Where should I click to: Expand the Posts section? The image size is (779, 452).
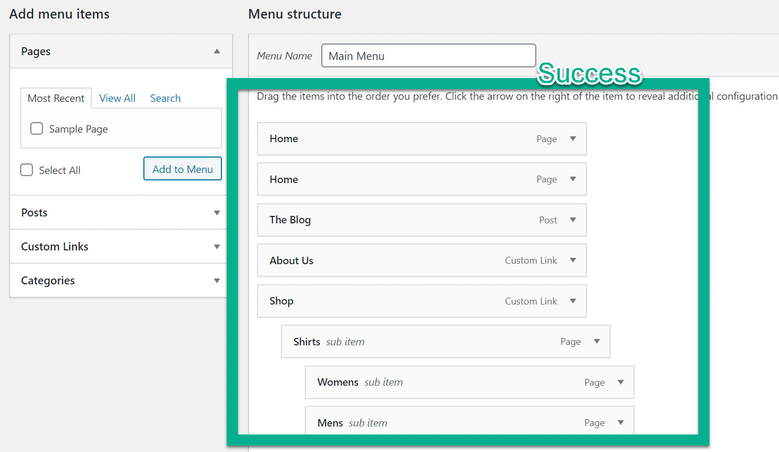217,212
